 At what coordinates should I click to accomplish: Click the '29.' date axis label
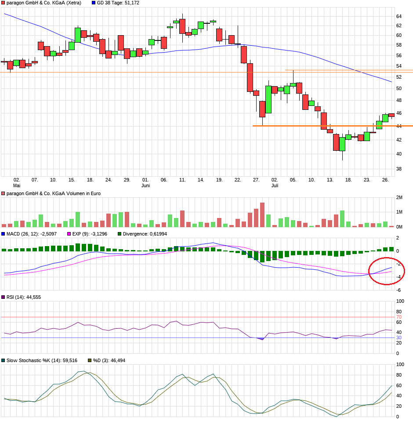point(127,180)
